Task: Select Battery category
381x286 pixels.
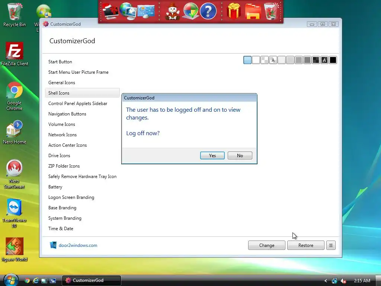Action: (x=82, y=187)
